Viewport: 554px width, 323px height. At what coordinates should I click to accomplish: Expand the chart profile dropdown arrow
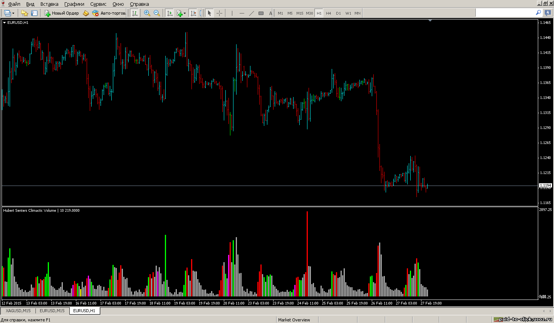[x=13, y=13]
